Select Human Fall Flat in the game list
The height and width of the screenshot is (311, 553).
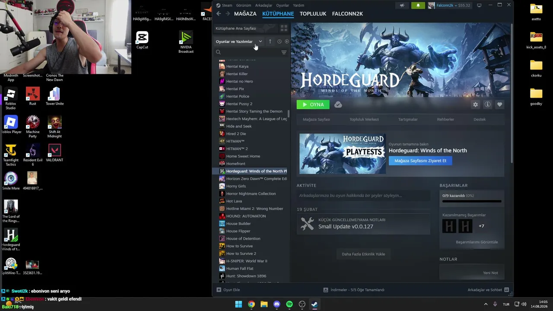(x=252, y=269)
